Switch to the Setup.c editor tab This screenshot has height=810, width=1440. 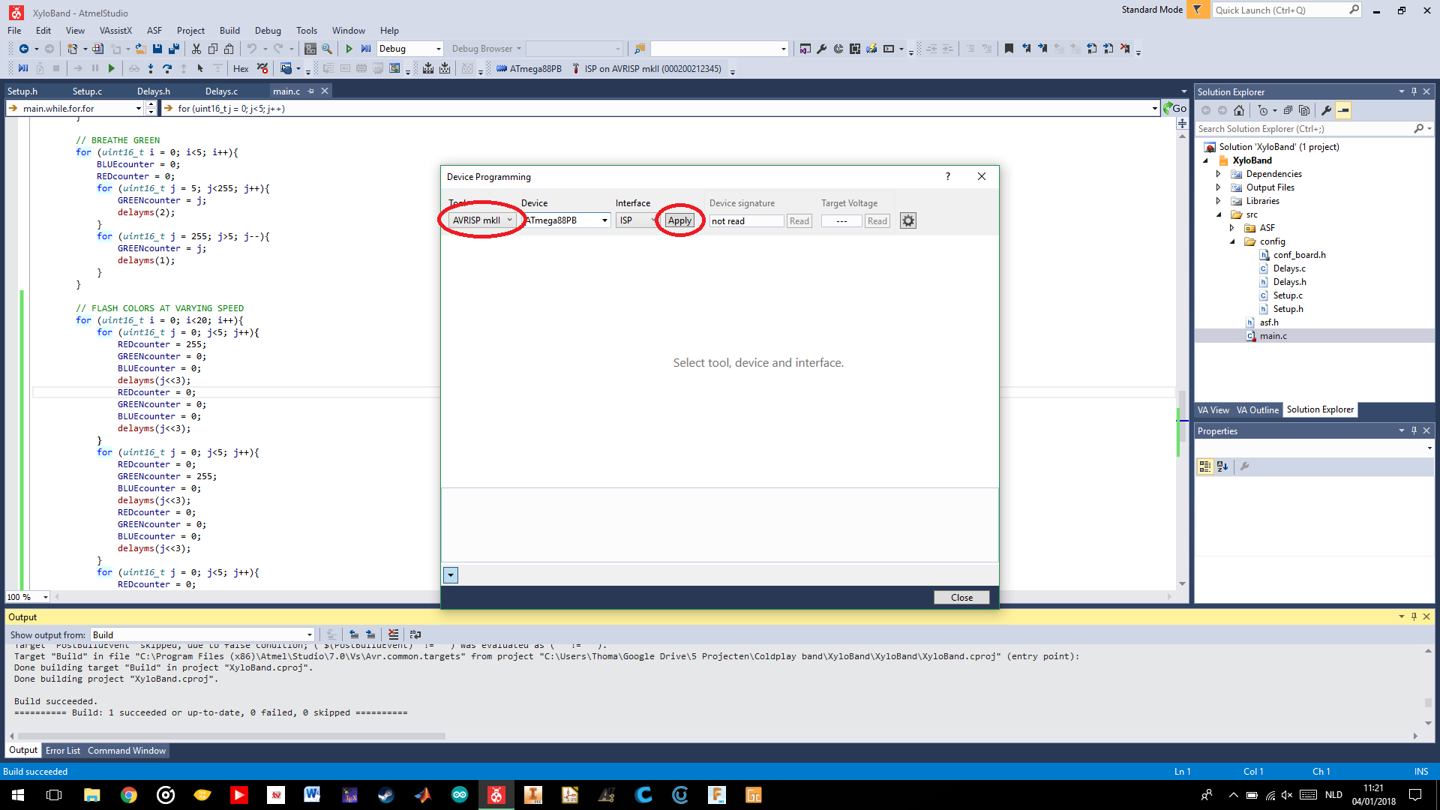(x=87, y=91)
